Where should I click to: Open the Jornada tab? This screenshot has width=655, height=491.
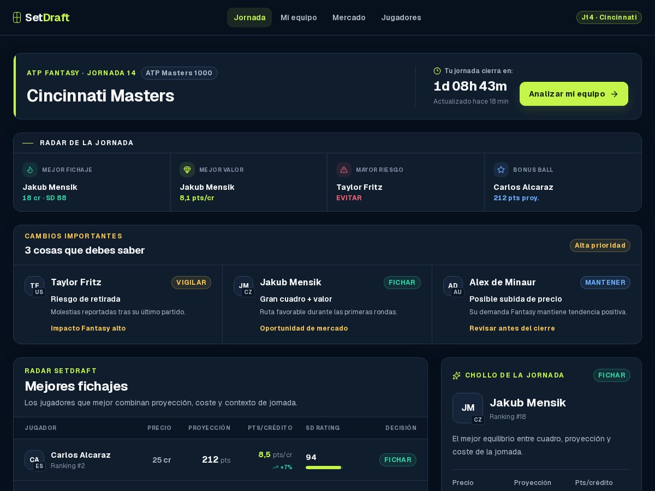249,17
